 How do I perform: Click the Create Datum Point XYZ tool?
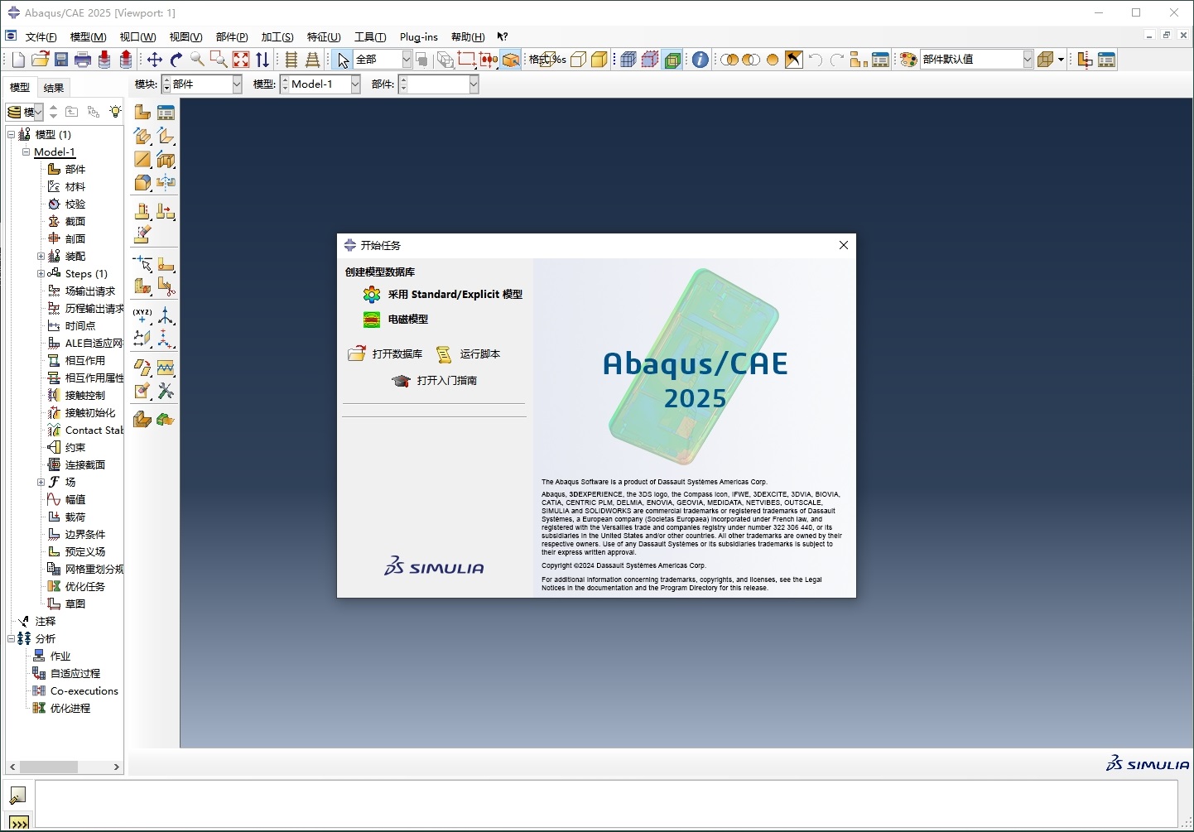click(142, 315)
